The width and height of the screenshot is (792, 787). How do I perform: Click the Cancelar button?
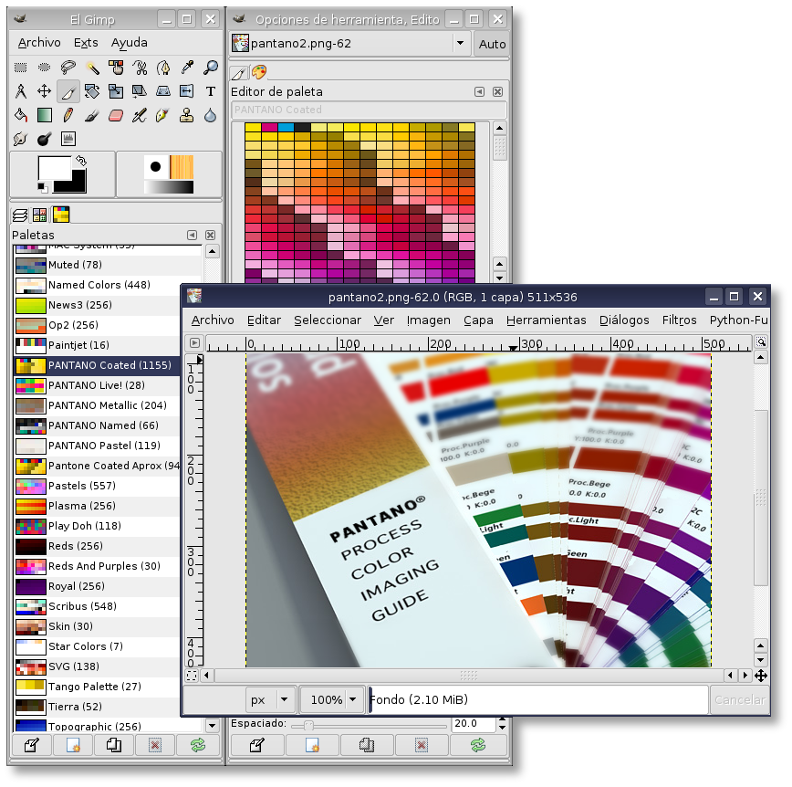tap(739, 699)
